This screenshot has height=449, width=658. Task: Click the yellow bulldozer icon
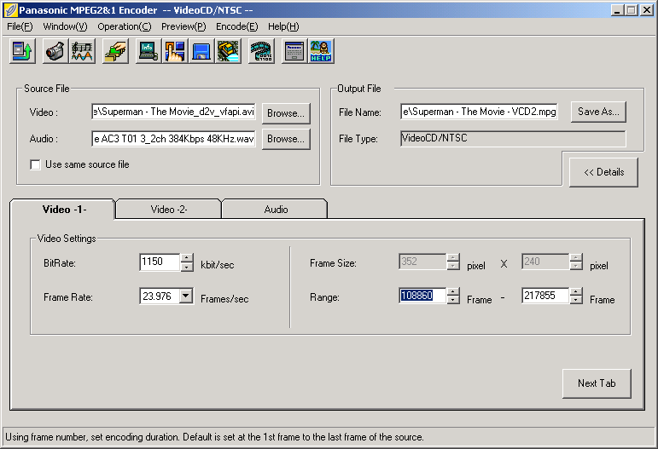tap(228, 51)
